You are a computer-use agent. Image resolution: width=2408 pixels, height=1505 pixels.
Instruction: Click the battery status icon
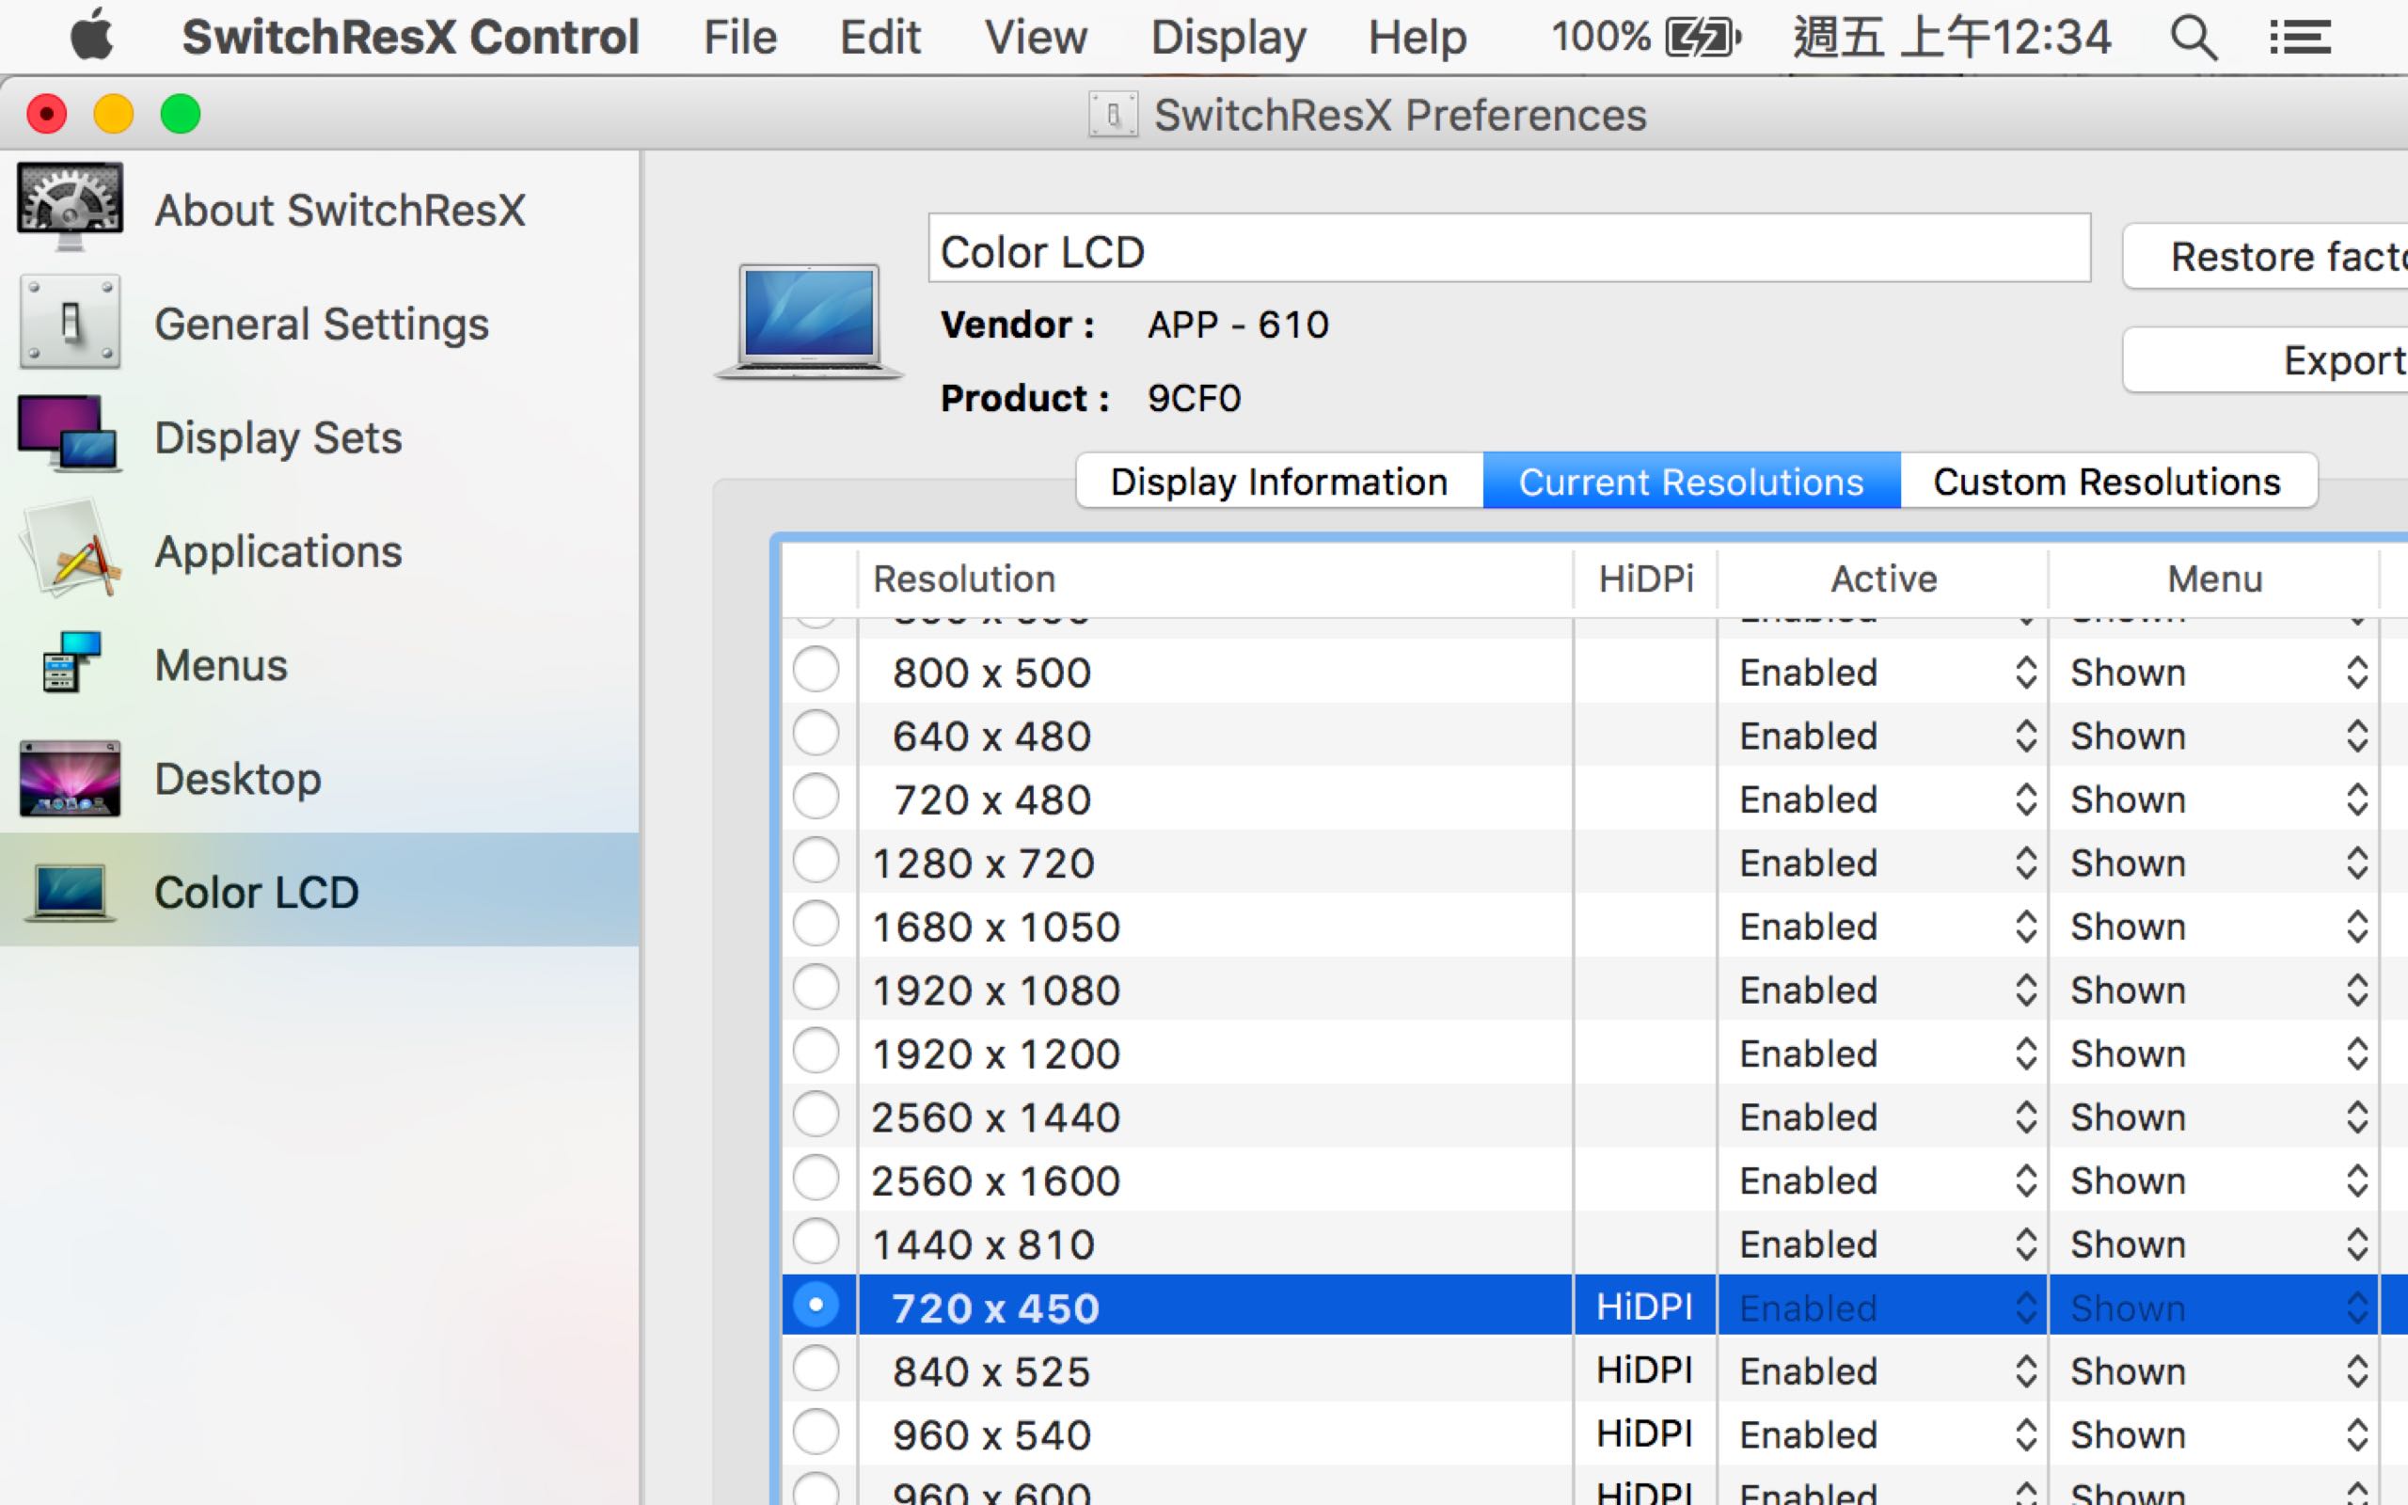1703,38
